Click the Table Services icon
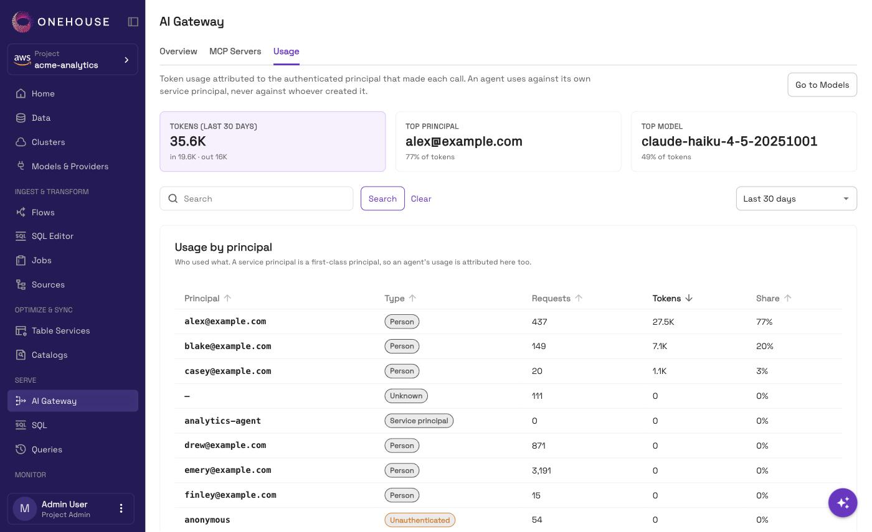Image resolution: width=872 pixels, height=532 pixels. point(21,330)
